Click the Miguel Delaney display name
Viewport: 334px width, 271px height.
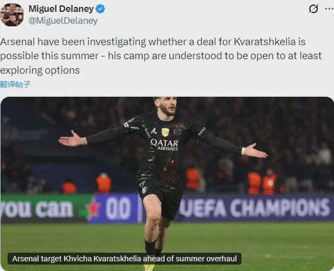pyautogui.click(x=61, y=9)
